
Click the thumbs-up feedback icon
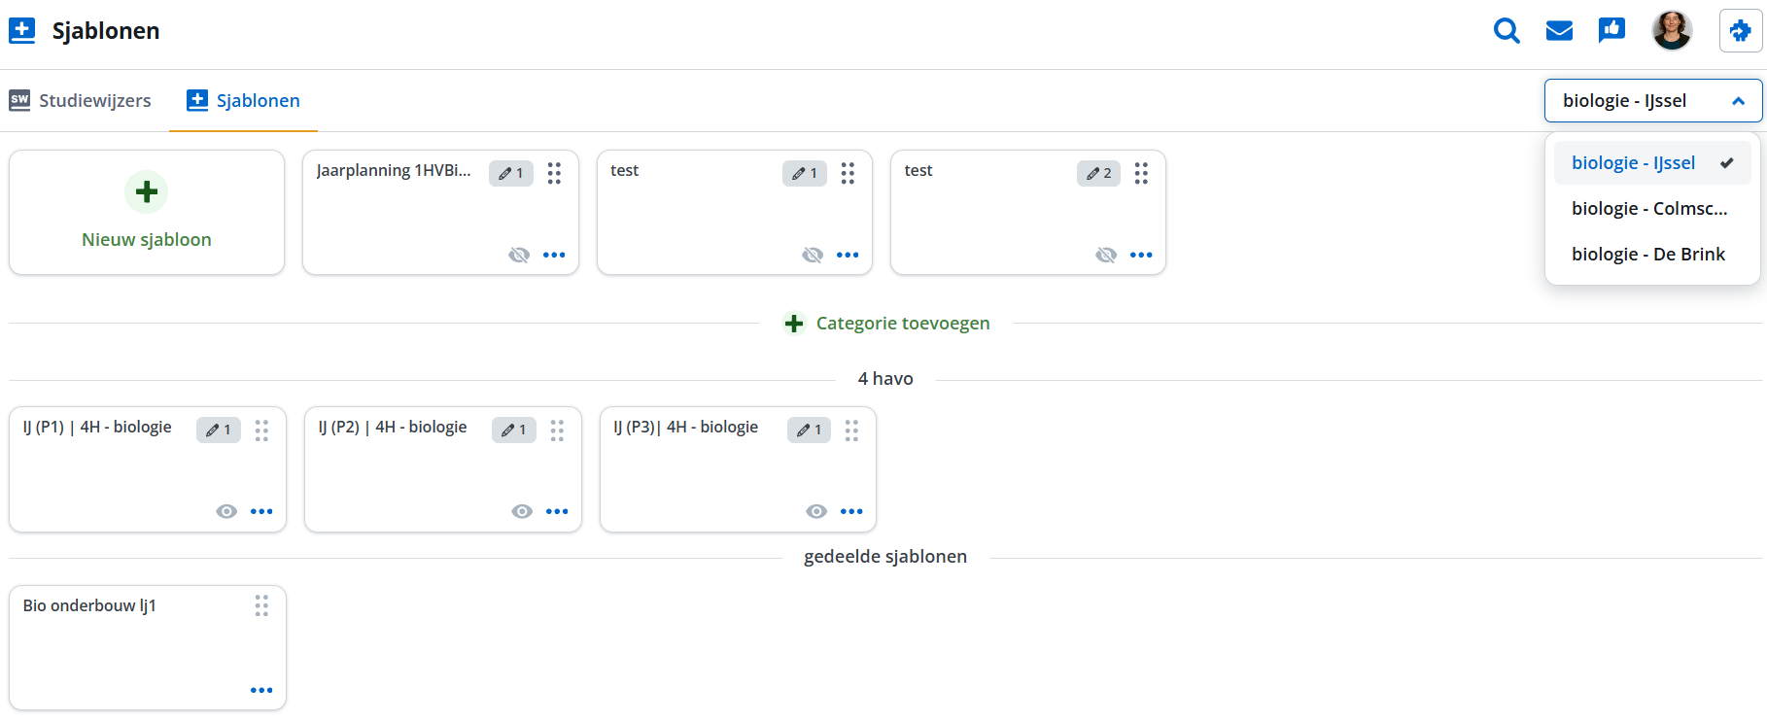coord(1611,31)
